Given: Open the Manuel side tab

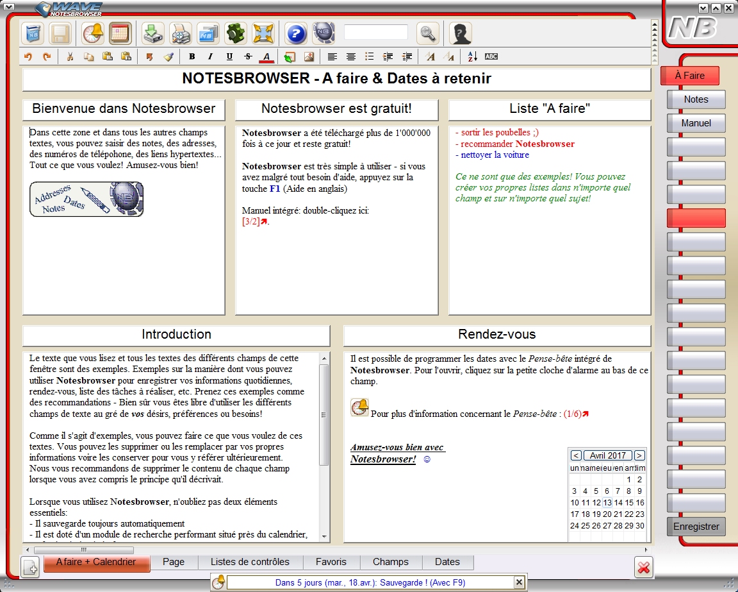Looking at the screenshot, I should (x=696, y=123).
